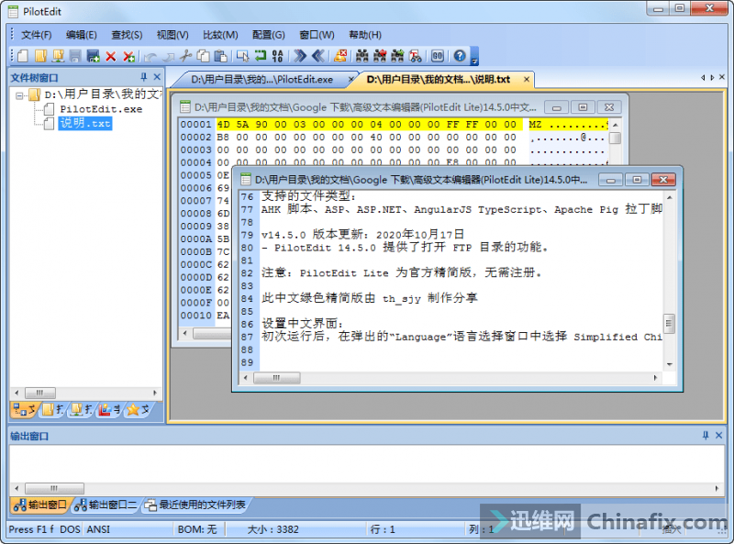Open the 帮助(H) menu

click(x=365, y=35)
